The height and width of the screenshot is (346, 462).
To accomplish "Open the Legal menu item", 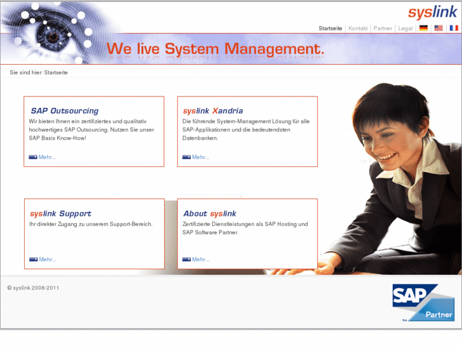I will [x=405, y=29].
